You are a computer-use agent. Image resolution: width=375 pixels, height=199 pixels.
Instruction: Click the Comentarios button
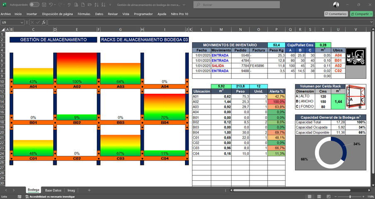(x=336, y=14)
